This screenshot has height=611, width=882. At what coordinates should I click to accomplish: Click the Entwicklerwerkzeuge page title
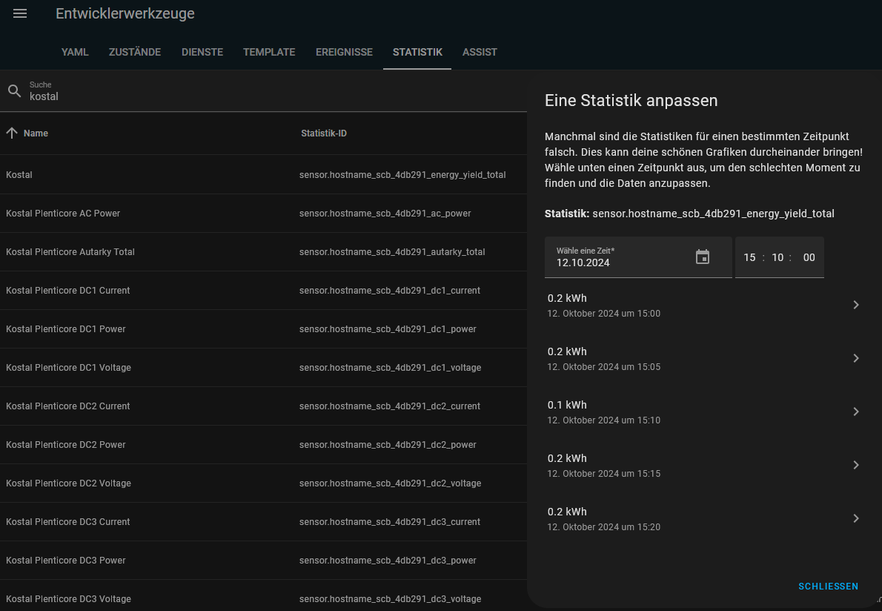point(125,13)
